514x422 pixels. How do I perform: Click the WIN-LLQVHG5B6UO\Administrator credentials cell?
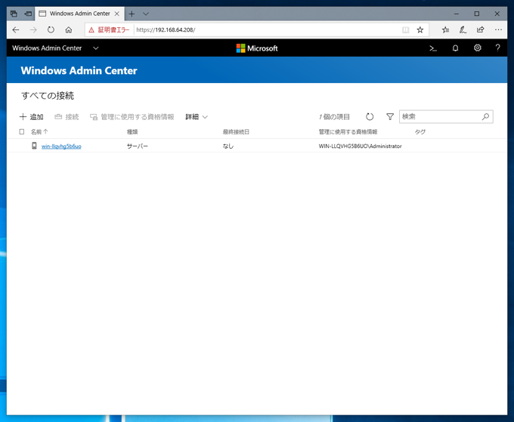coord(360,146)
